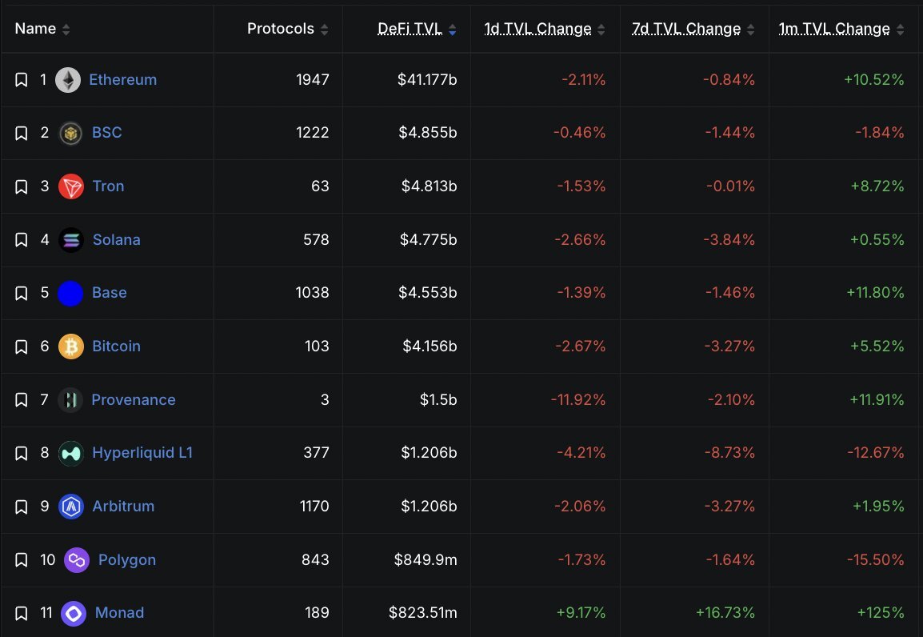Click Provenance's 1d change -11.92%
923x637 pixels.
pyautogui.click(x=578, y=400)
